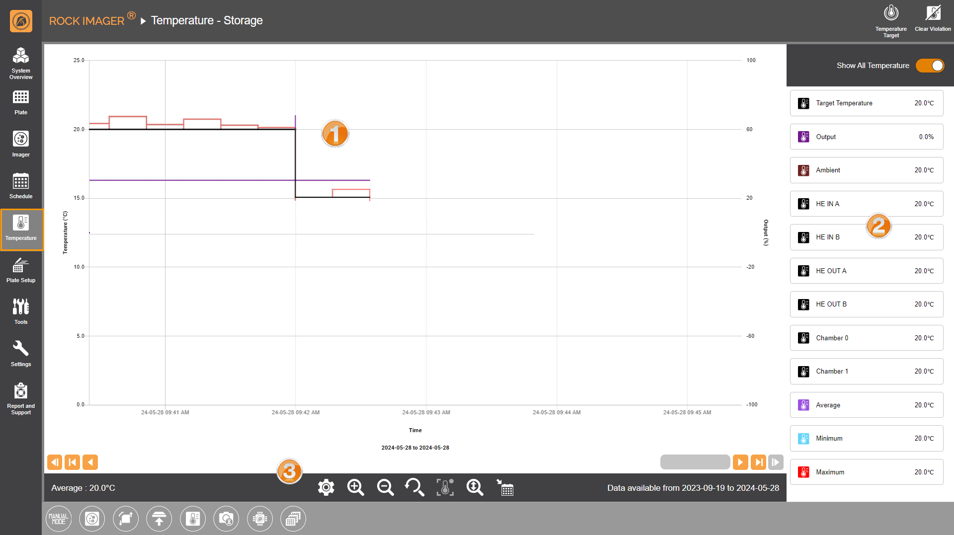Zoom in on the temperature chart
The height and width of the screenshot is (535, 954).
355,488
